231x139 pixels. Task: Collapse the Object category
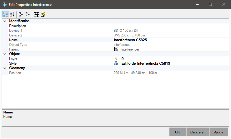click(5, 54)
